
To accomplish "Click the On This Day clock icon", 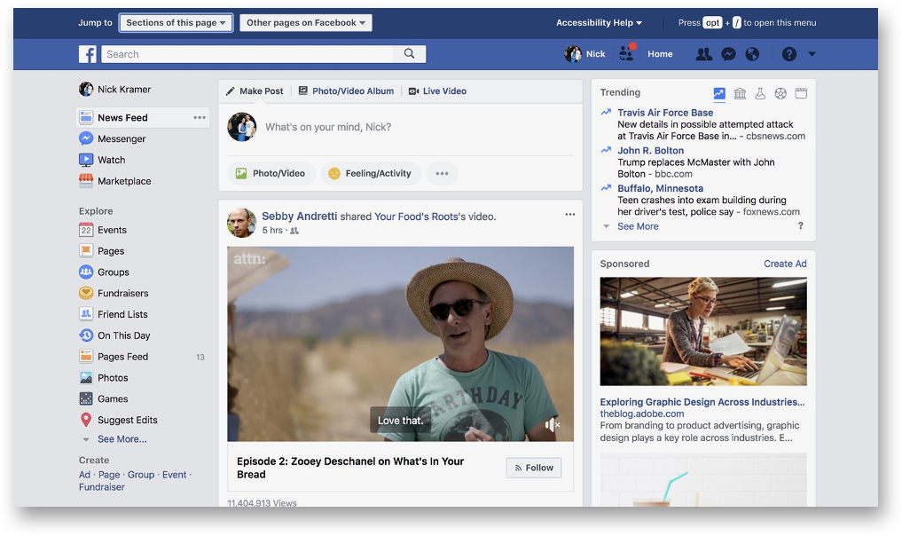I will (86, 335).
